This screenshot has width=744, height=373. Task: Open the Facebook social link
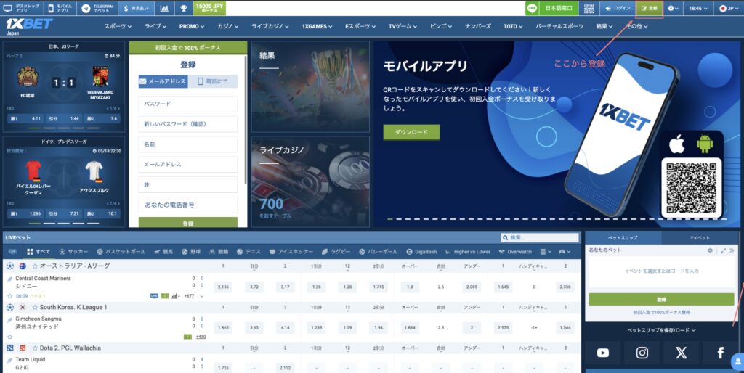point(720,353)
